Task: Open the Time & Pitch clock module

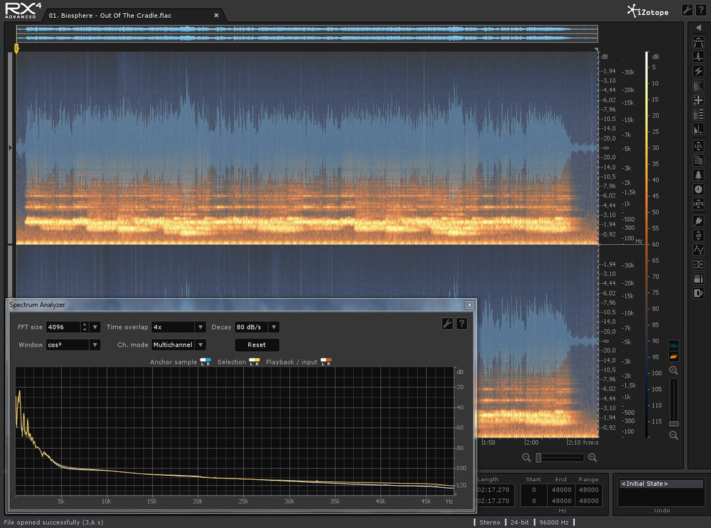Action: click(698, 189)
